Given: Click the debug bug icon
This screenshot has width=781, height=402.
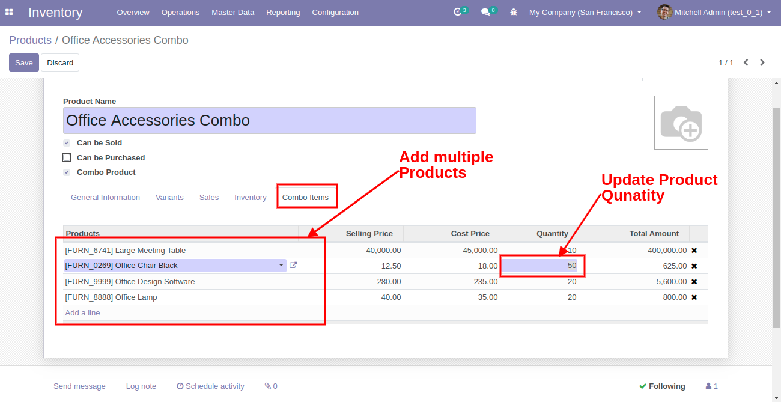Looking at the screenshot, I should click(513, 12).
